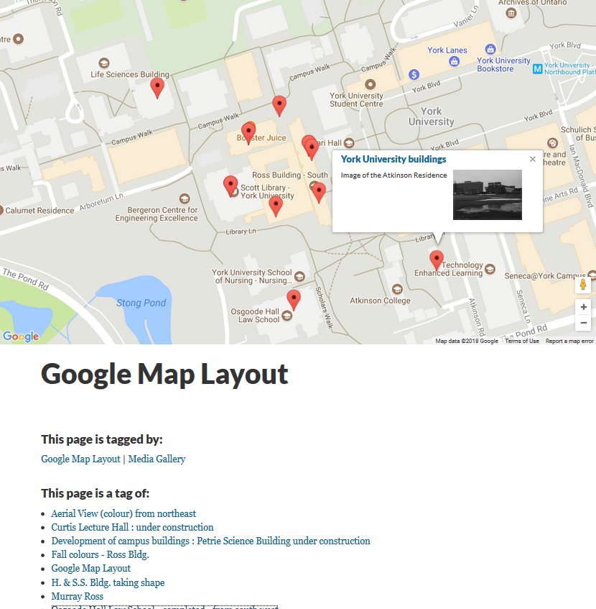Screen dimensions: 596x609
Task: Click the Osgoode Hall Law School cap icon
Action: (x=287, y=316)
